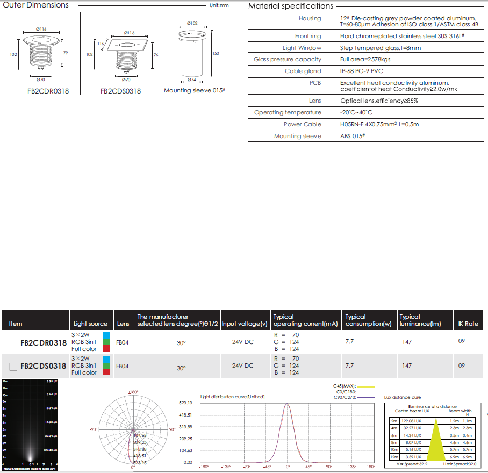
Task: Click the FB2CDS0318 square fixture drawing
Action: coord(126,54)
